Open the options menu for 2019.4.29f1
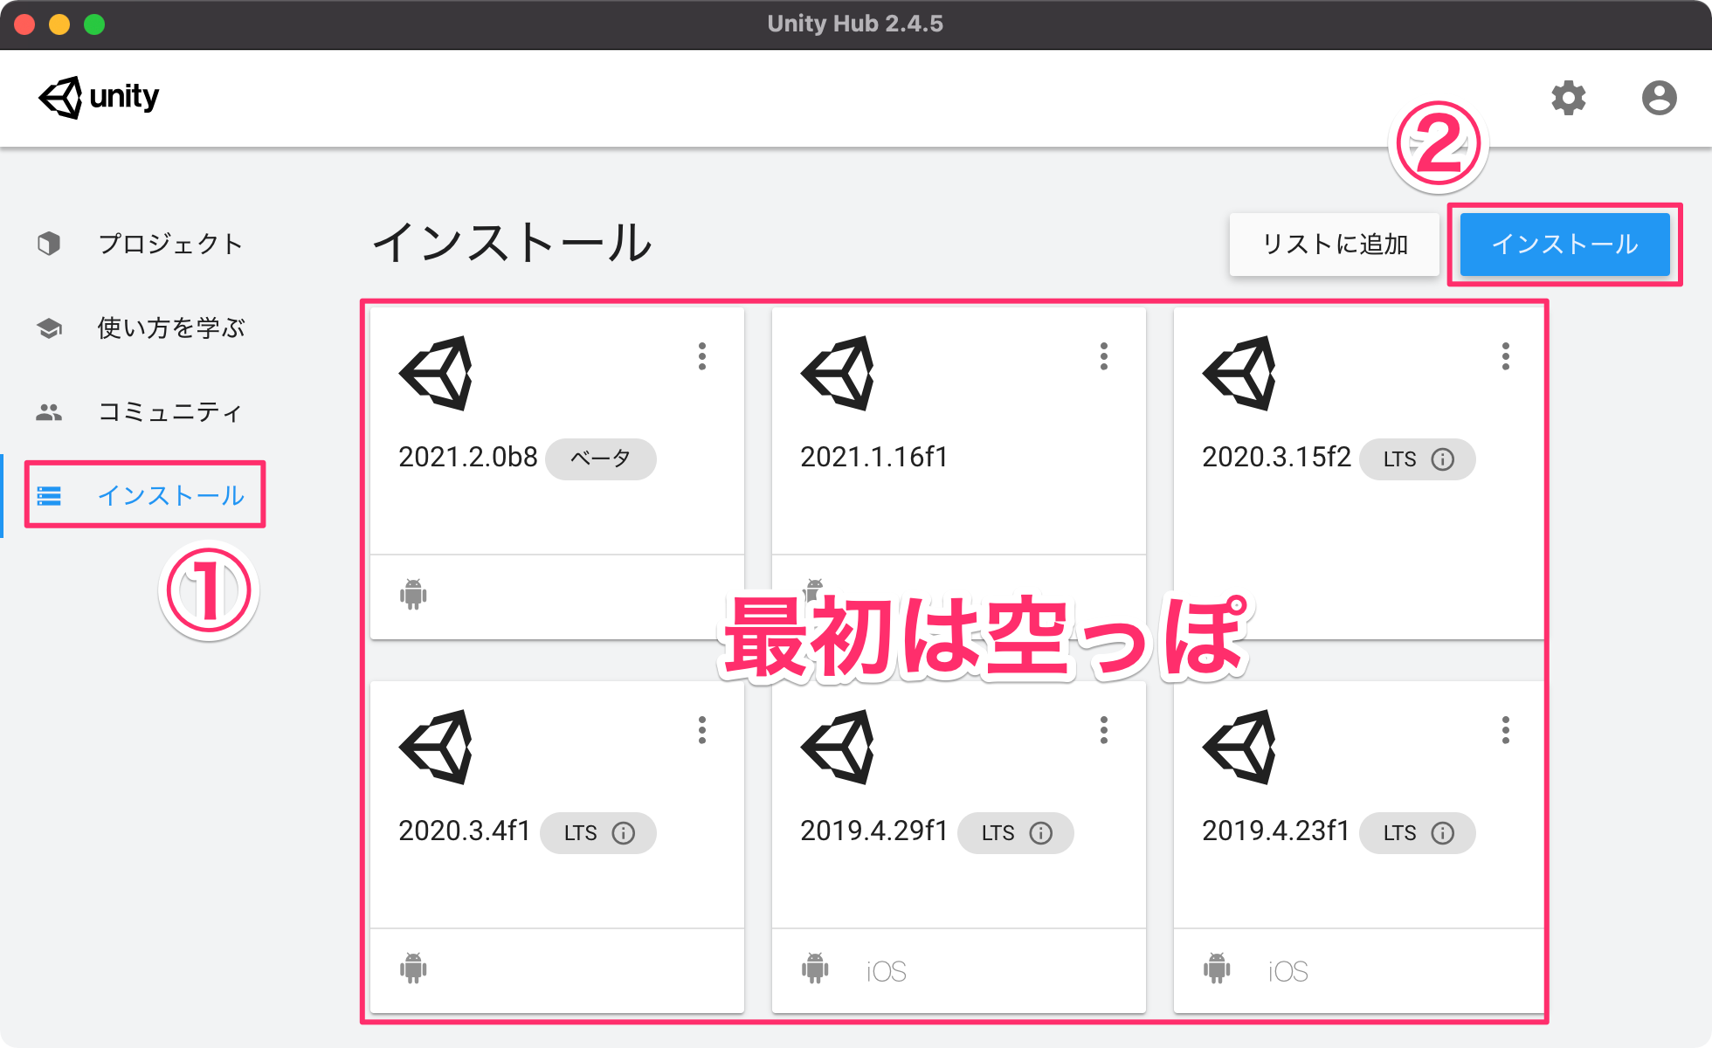Screen dimensions: 1712x1048 tap(1104, 730)
